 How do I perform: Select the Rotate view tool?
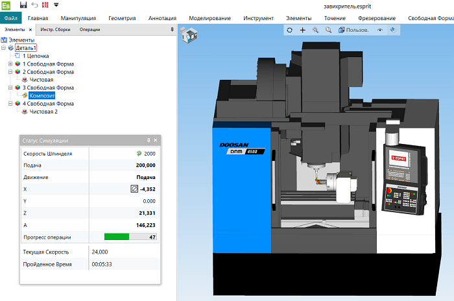click(290, 30)
